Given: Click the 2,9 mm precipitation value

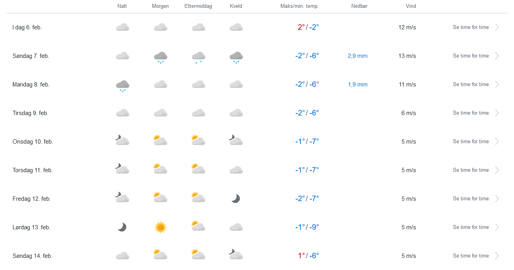Looking at the screenshot, I should point(357,56).
